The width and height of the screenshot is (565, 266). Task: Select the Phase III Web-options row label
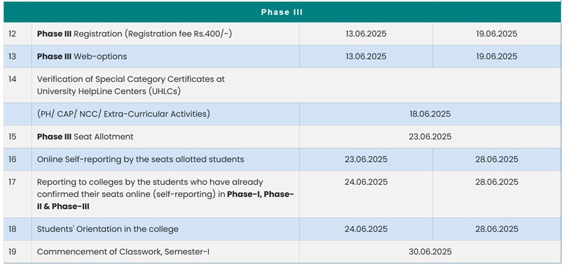pyautogui.click(x=82, y=56)
